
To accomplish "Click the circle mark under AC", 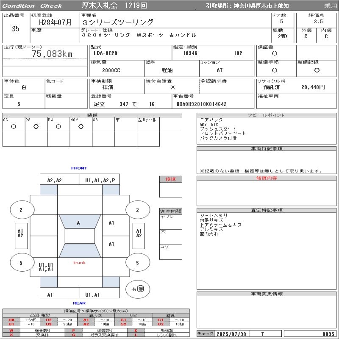I will click(x=14, y=126).
